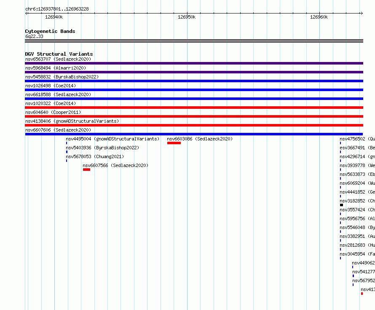
Task: Click the red segment under nsv6603086
Action: coord(174,143)
